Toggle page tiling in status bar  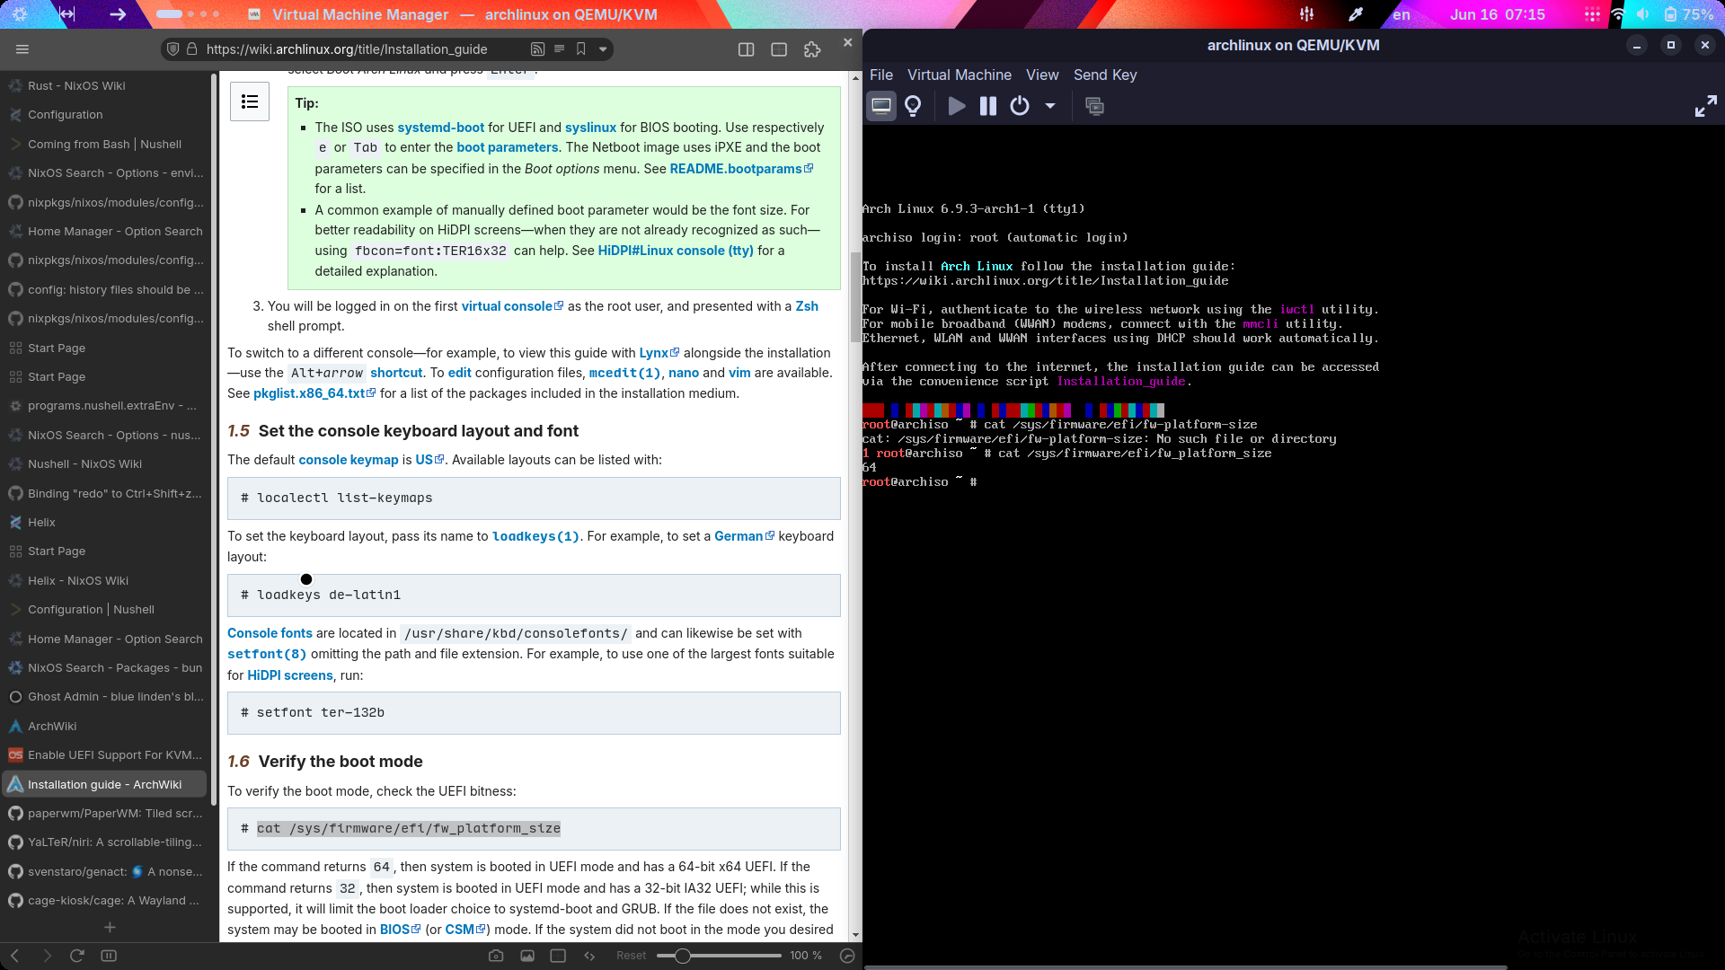[x=558, y=956]
